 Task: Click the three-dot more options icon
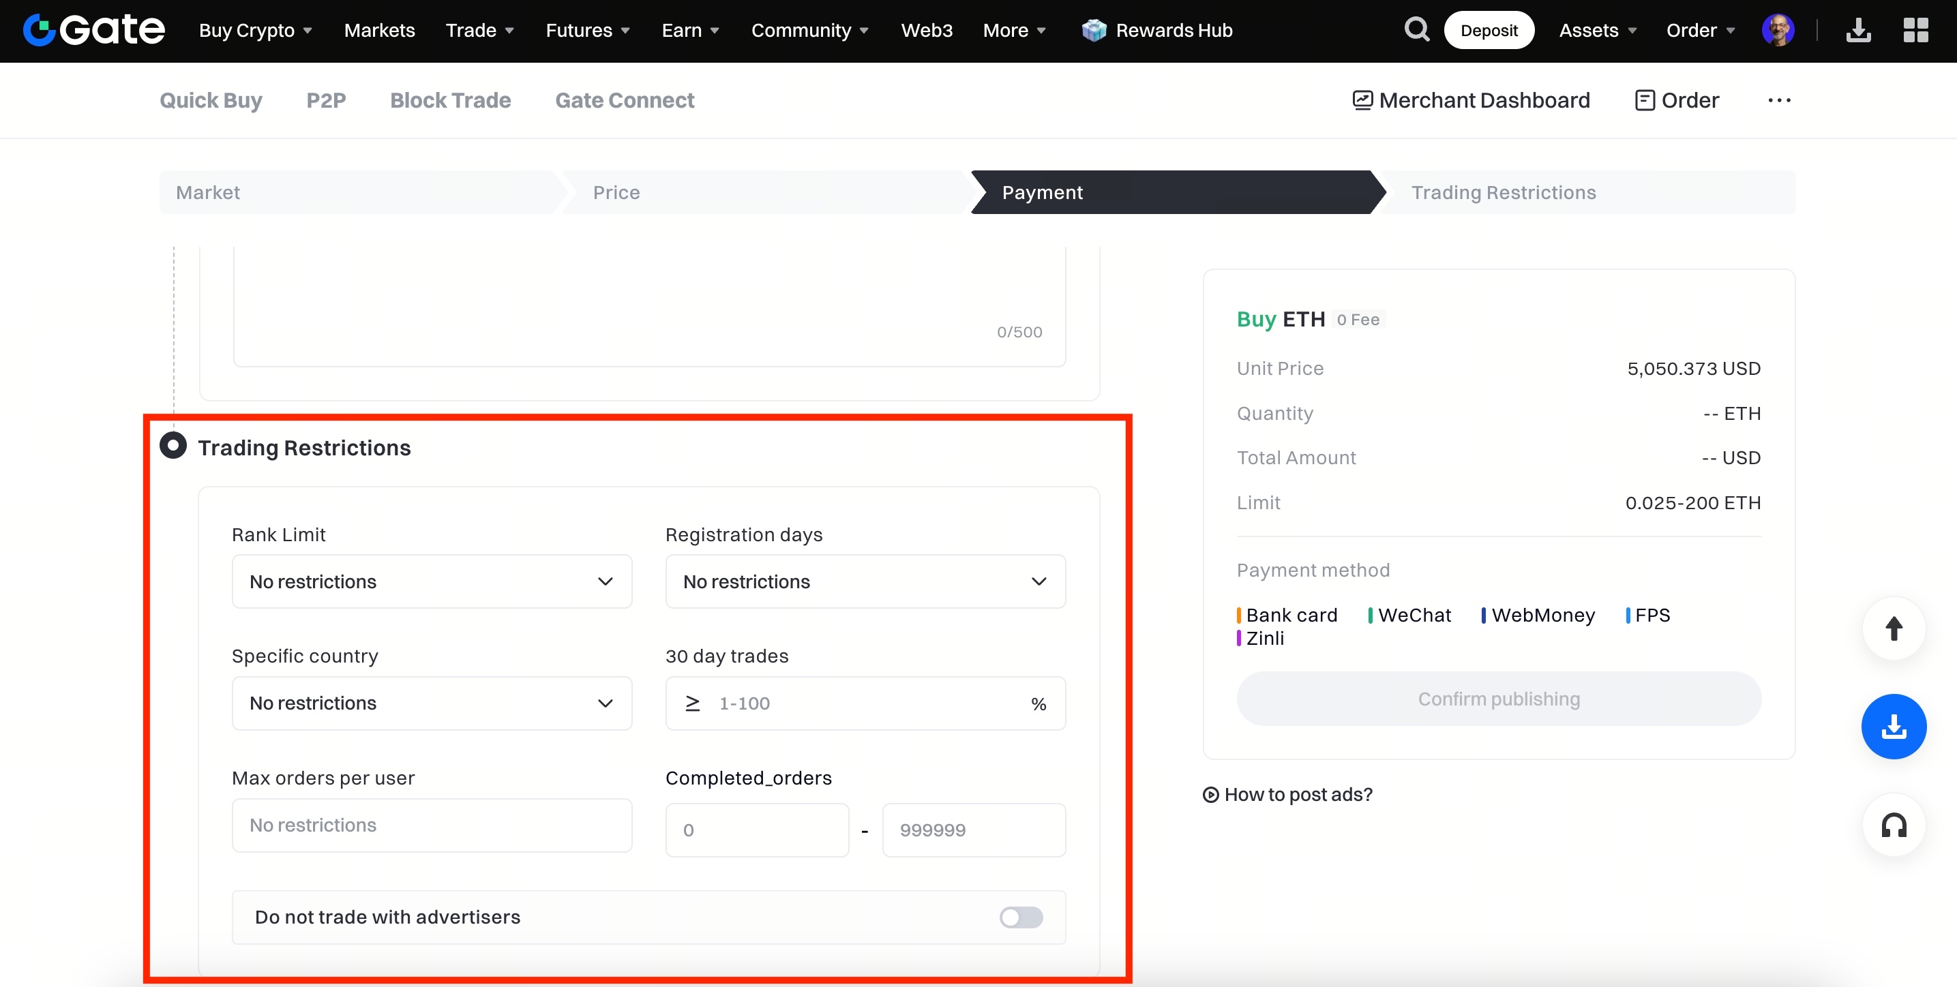1779,100
